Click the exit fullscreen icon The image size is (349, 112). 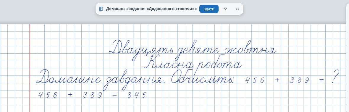pyautogui.click(x=237, y=9)
